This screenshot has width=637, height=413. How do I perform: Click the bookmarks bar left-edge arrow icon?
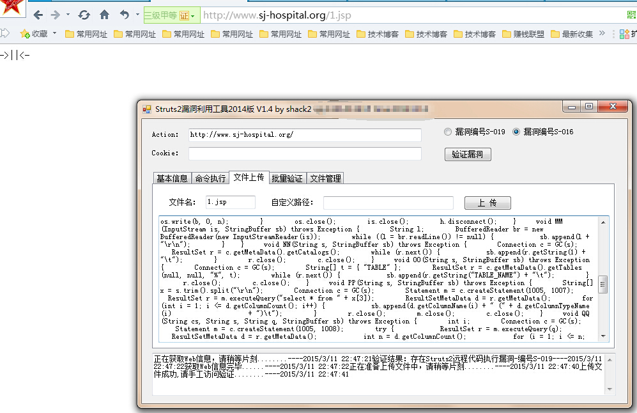click(x=5, y=33)
